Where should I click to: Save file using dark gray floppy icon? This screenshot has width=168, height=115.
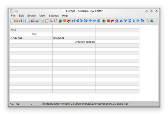click(20, 21)
